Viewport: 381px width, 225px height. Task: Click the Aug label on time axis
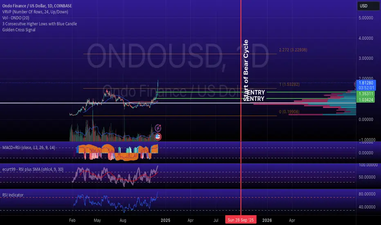click(123, 220)
